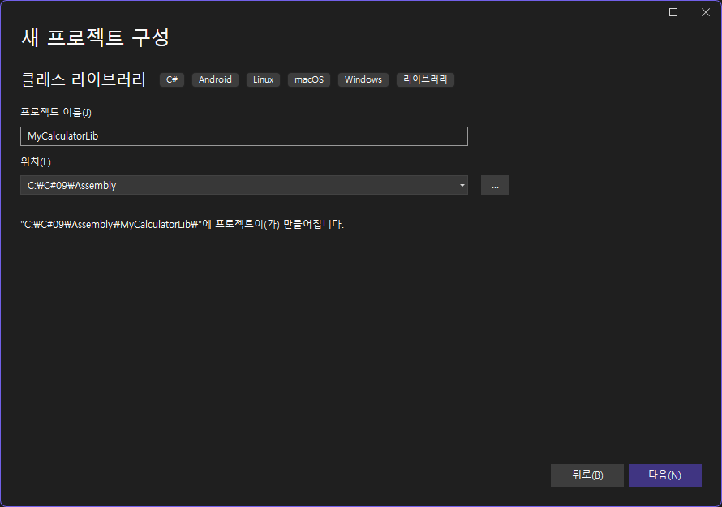Browse for folder with the ... button

tap(495, 185)
